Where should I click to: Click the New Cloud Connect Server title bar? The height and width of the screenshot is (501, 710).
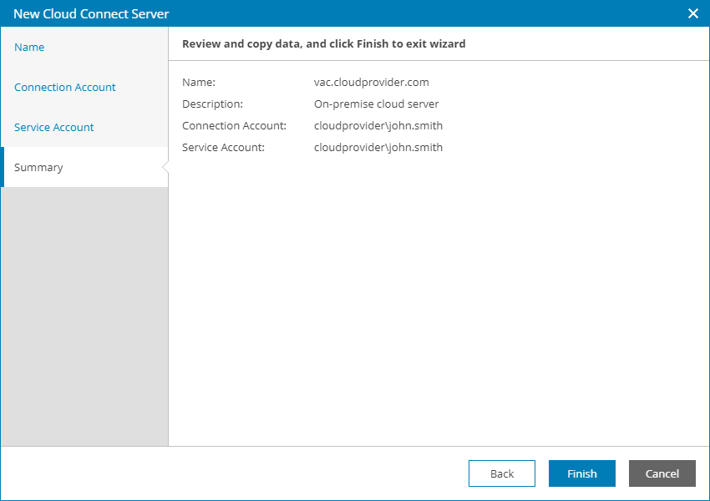tap(334, 13)
